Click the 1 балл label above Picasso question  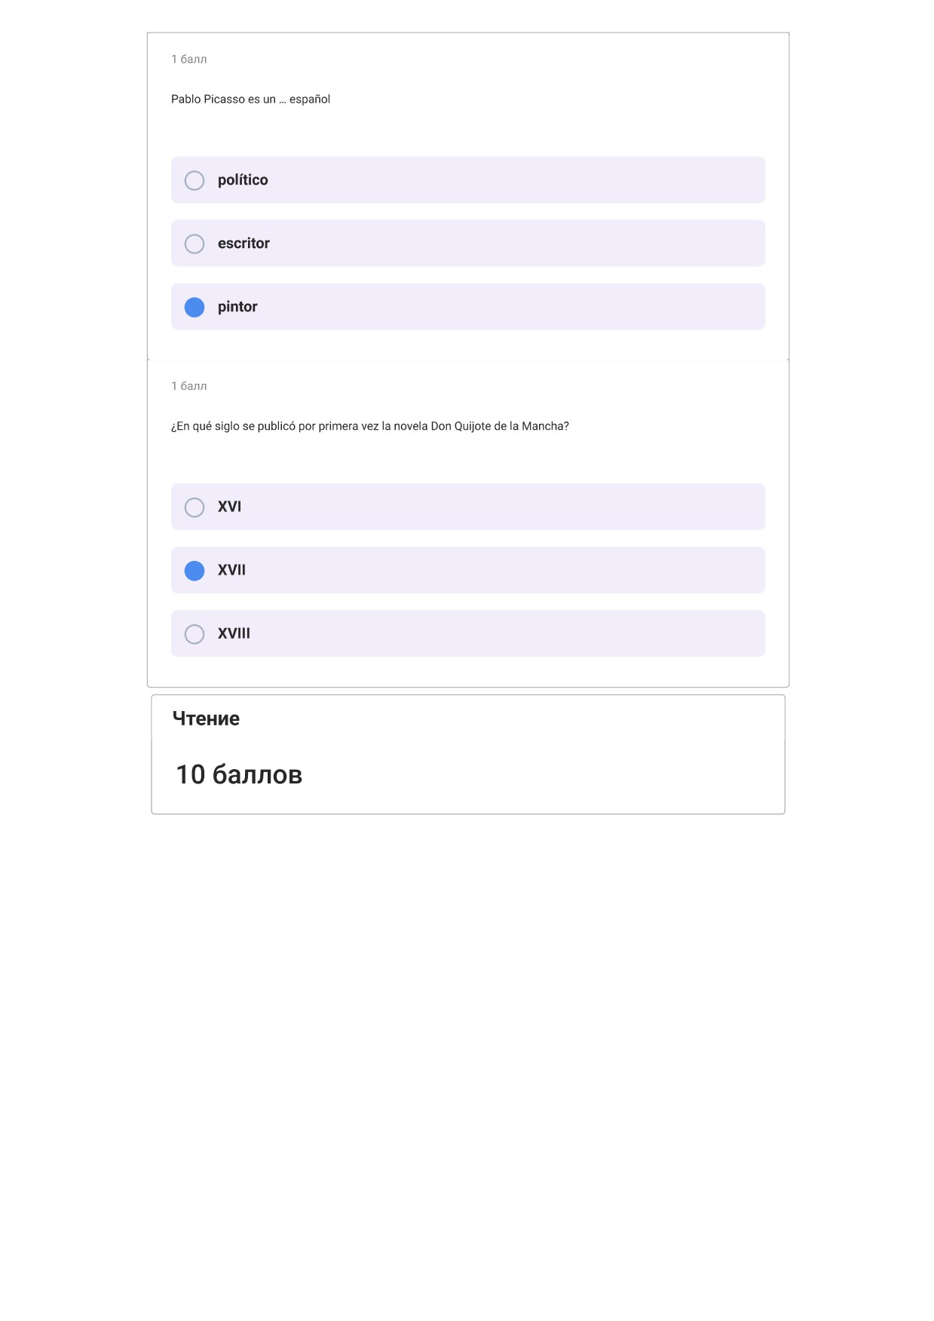coord(188,59)
